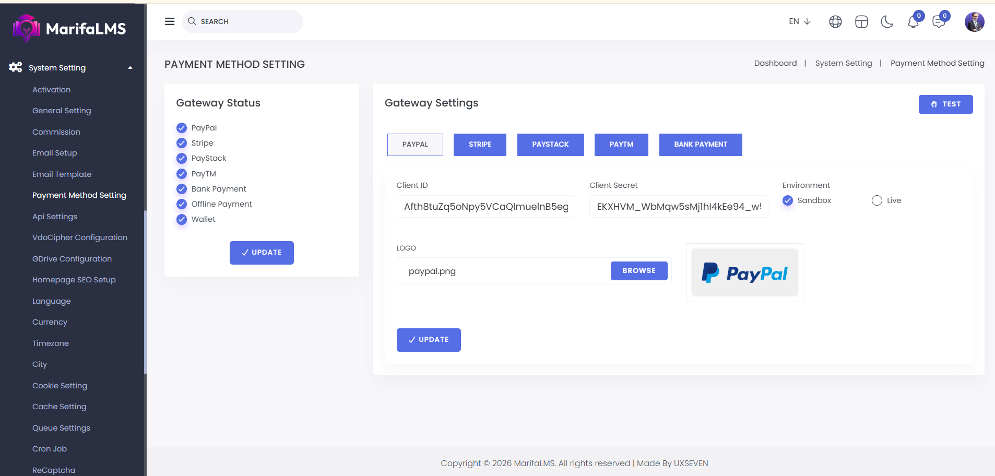Switch to the BANK PAYMENT tab
This screenshot has height=476, width=995.
[x=700, y=145]
